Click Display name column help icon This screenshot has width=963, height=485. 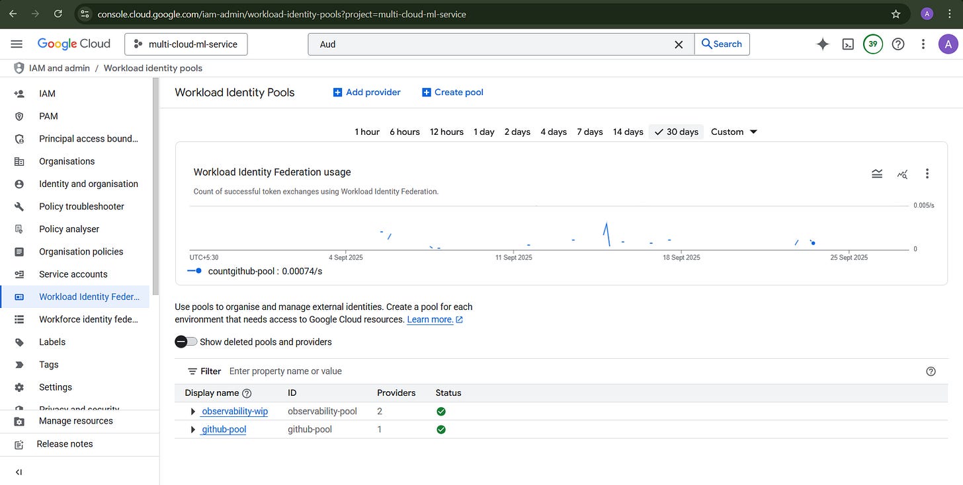[x=247, y=393]
